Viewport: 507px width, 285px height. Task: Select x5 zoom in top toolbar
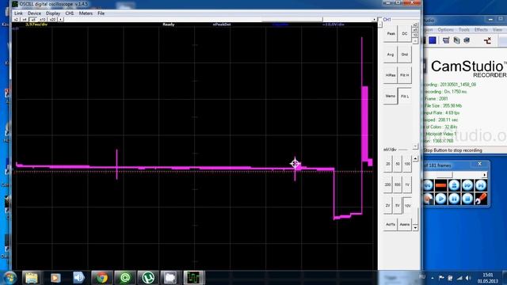pos(33,20)
